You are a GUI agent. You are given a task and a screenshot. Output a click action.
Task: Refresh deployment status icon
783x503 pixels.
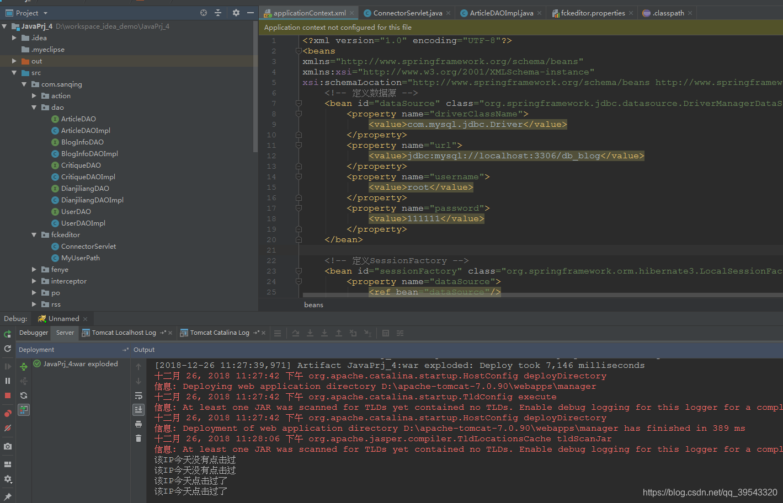tap(24, 395)
